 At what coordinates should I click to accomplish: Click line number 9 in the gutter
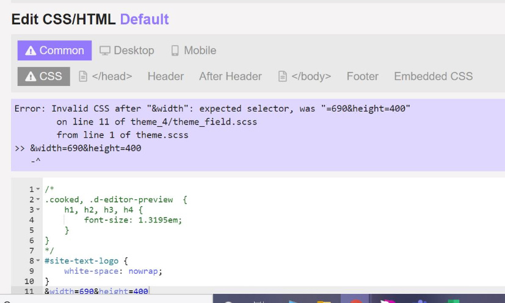[x=31, y=271]
